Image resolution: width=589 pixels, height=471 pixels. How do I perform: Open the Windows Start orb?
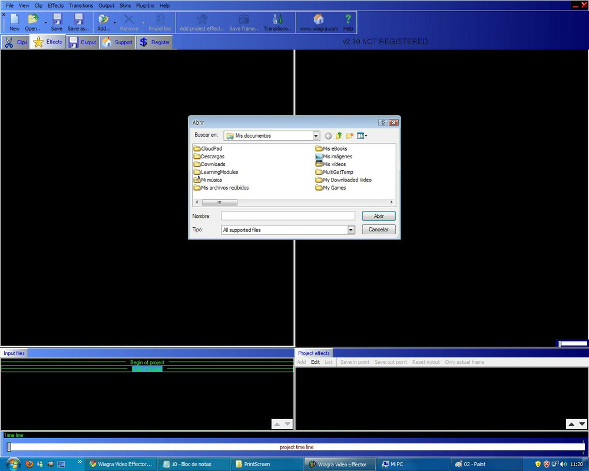(13, 464)
